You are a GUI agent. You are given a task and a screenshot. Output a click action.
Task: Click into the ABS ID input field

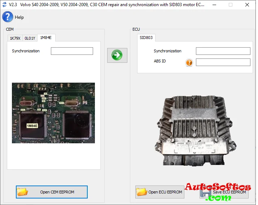223,62
